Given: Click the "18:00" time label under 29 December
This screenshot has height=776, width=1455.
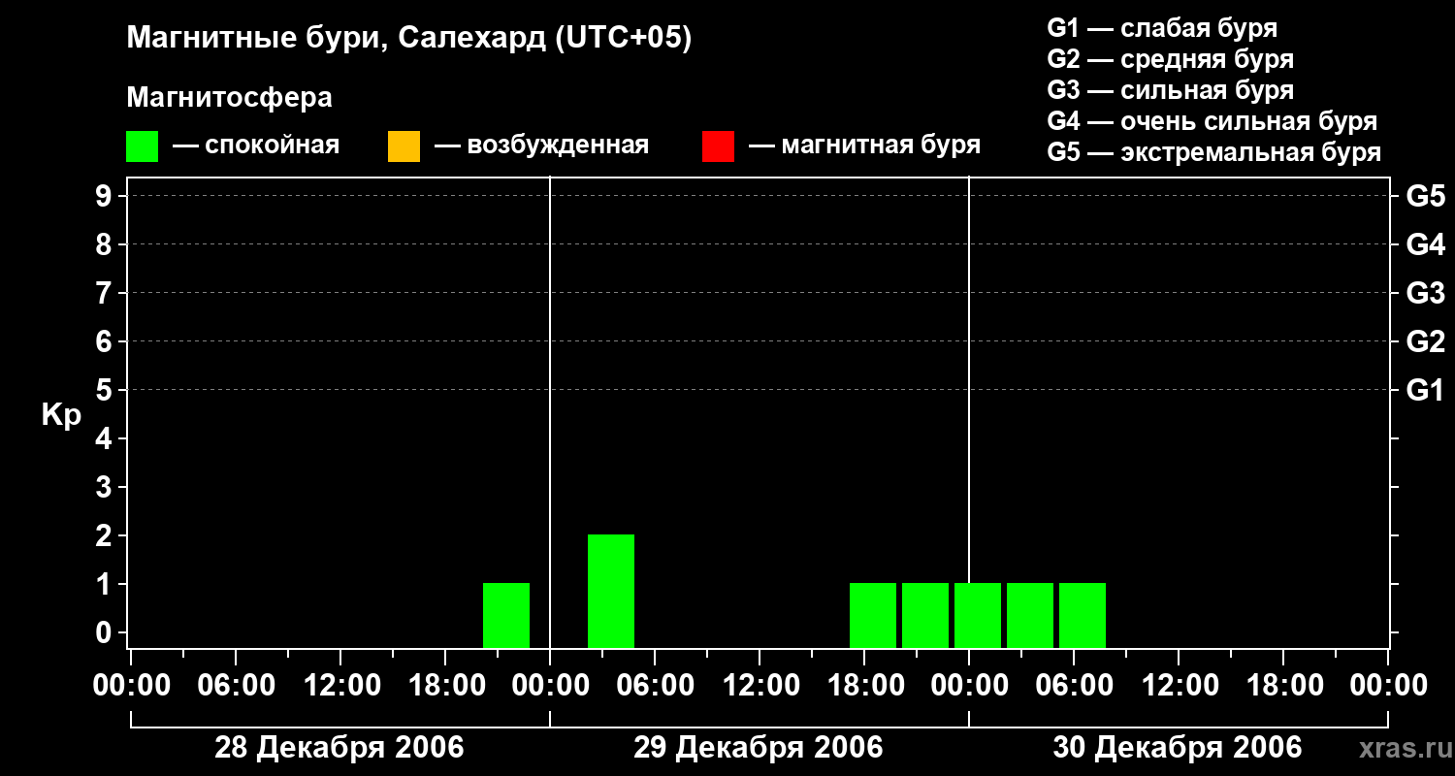Looking at the screenshot, I should (864, 686).
